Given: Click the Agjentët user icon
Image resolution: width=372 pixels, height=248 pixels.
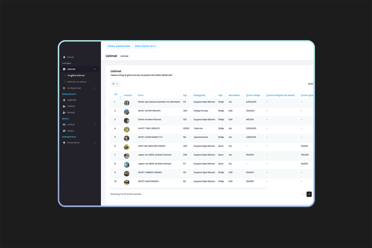Looking at the screenshot, I should [x=64, y=100].
